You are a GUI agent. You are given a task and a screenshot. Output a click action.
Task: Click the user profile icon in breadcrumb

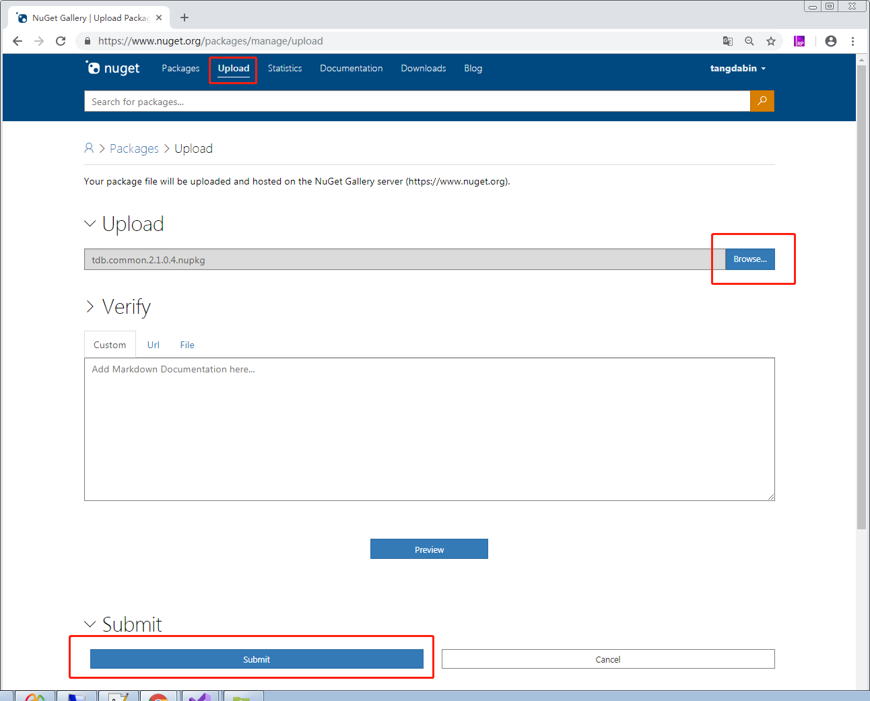(89, 148)
